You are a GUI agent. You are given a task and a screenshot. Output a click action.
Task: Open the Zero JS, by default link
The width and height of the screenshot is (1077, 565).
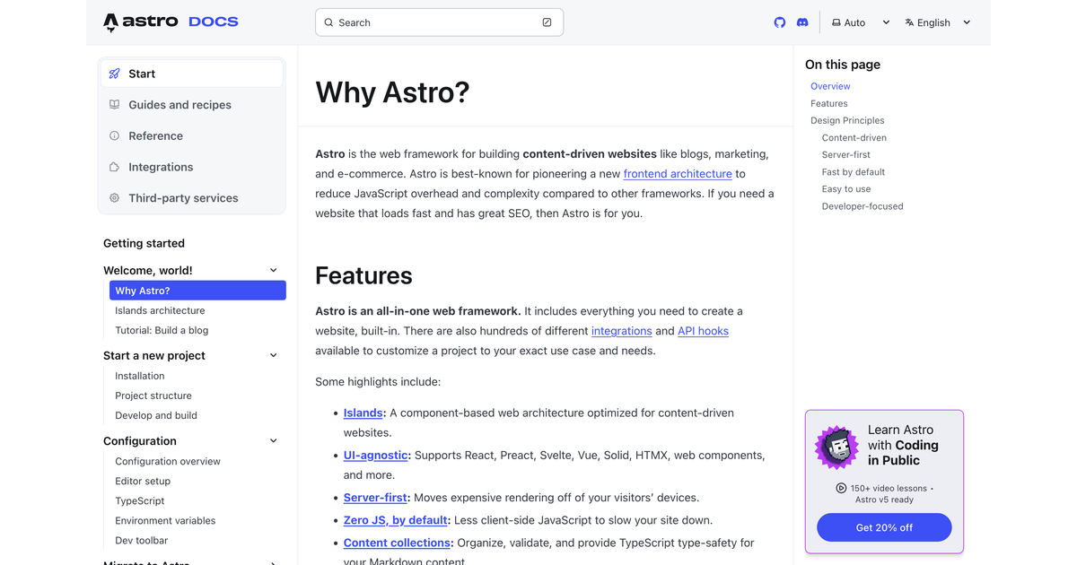(396, 520)
